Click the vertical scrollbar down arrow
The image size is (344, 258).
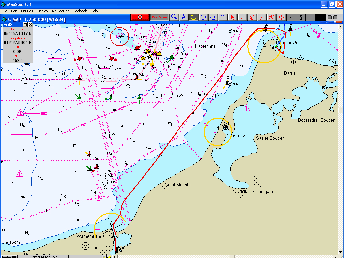[x=340, y=252]
